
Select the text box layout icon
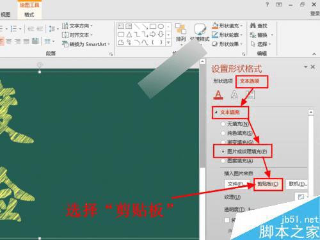click(x=250, y=95)
